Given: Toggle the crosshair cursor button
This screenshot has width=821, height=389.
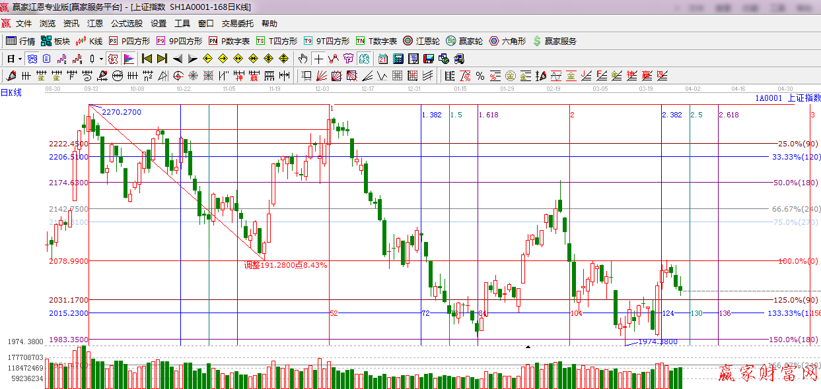Looking at the screenshot, I should [x=318, y=59].
